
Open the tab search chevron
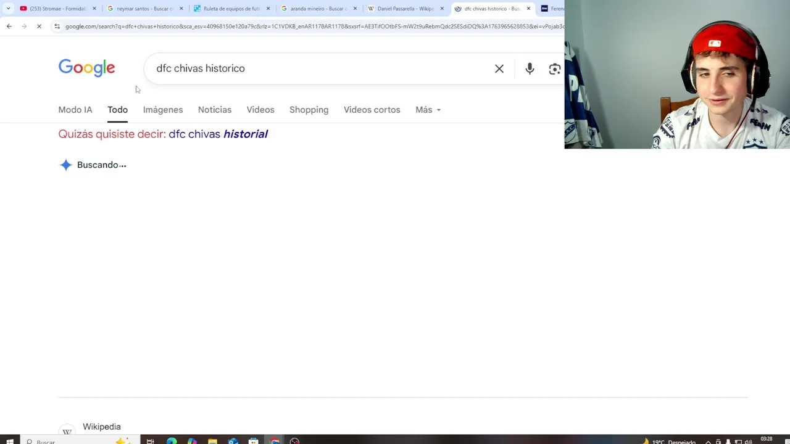click(x=8, y=9)
